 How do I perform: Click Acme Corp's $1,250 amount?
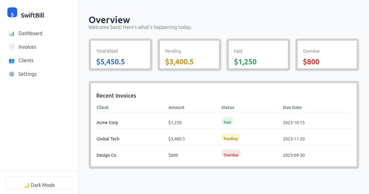175,123
